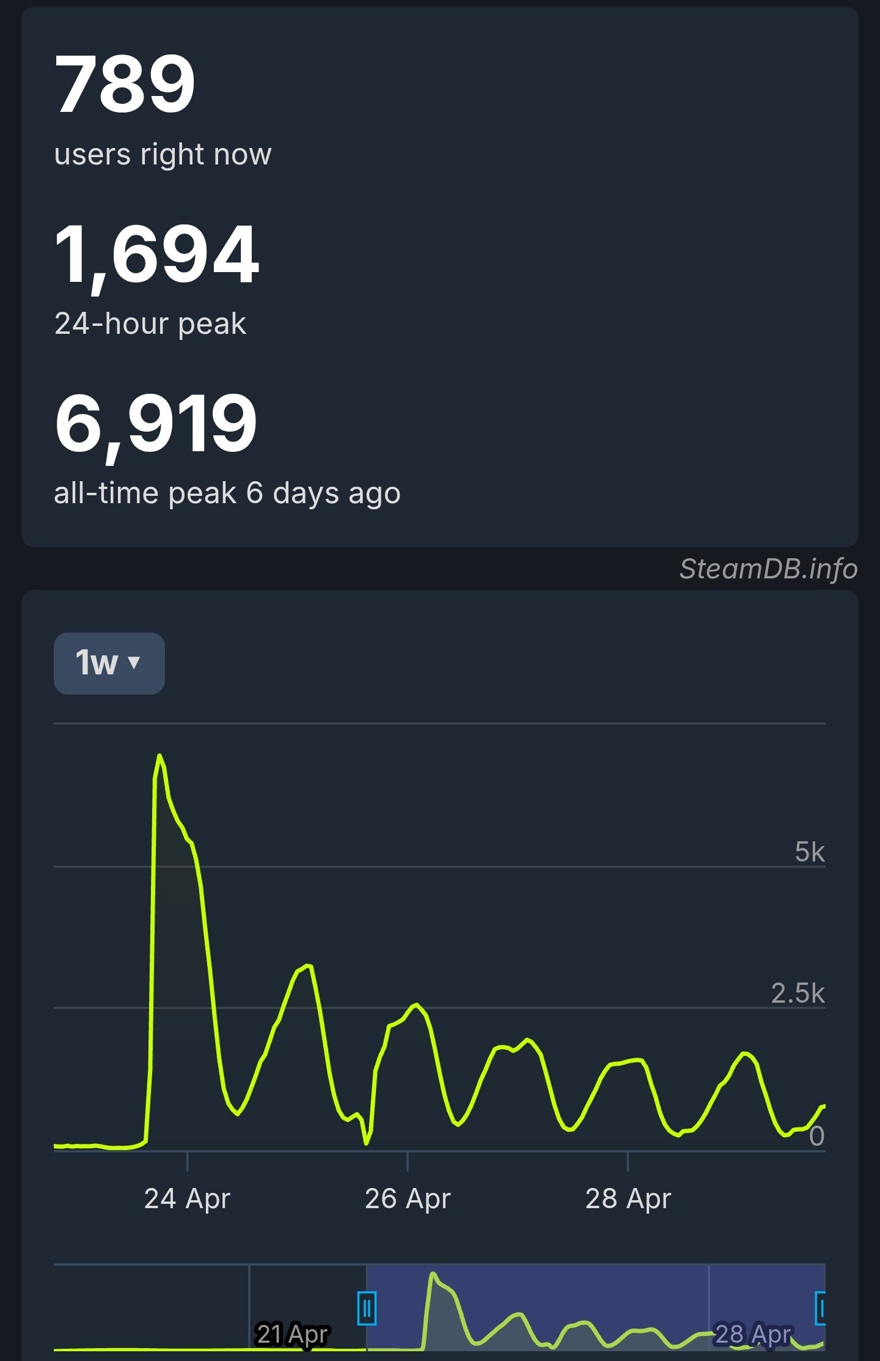This screenshot has height=1361, width=880.
Task: Click the peak inside the navigator mini chart
Action: click(x=433, y=1274)
